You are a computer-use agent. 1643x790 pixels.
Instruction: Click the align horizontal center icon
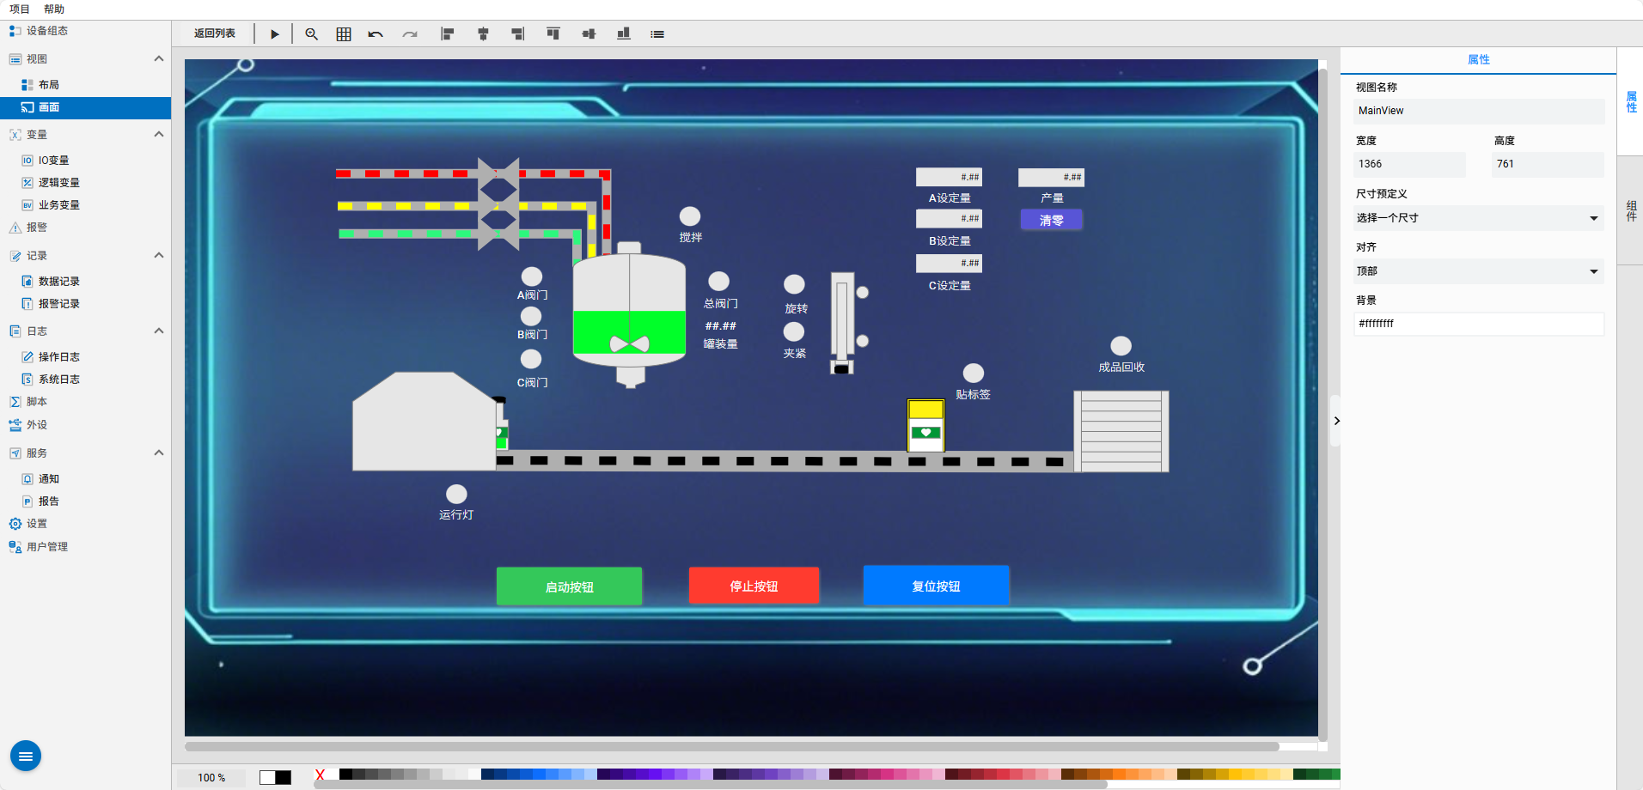click(483, 34)
